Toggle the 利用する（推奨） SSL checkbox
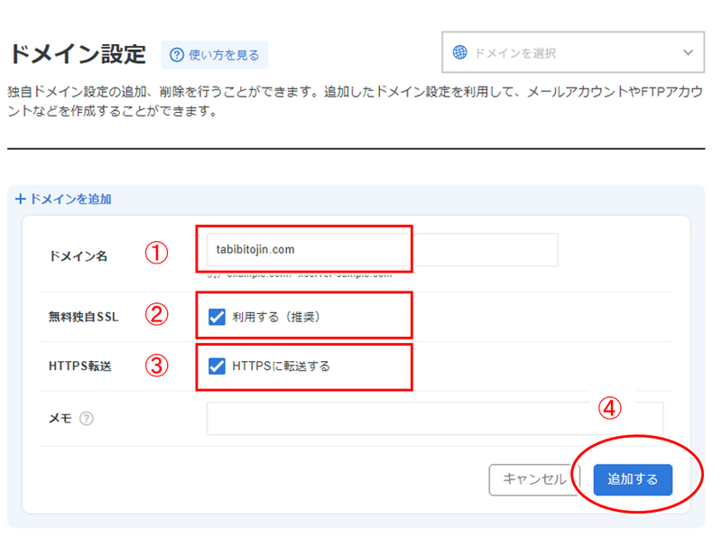Viewport: 722px width, 538px height. 217,317
